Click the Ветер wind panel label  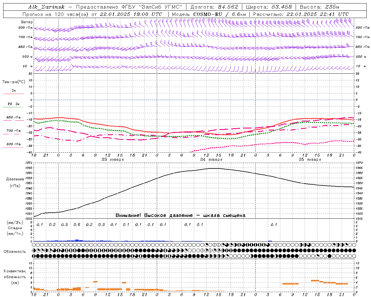pos(27,22)
